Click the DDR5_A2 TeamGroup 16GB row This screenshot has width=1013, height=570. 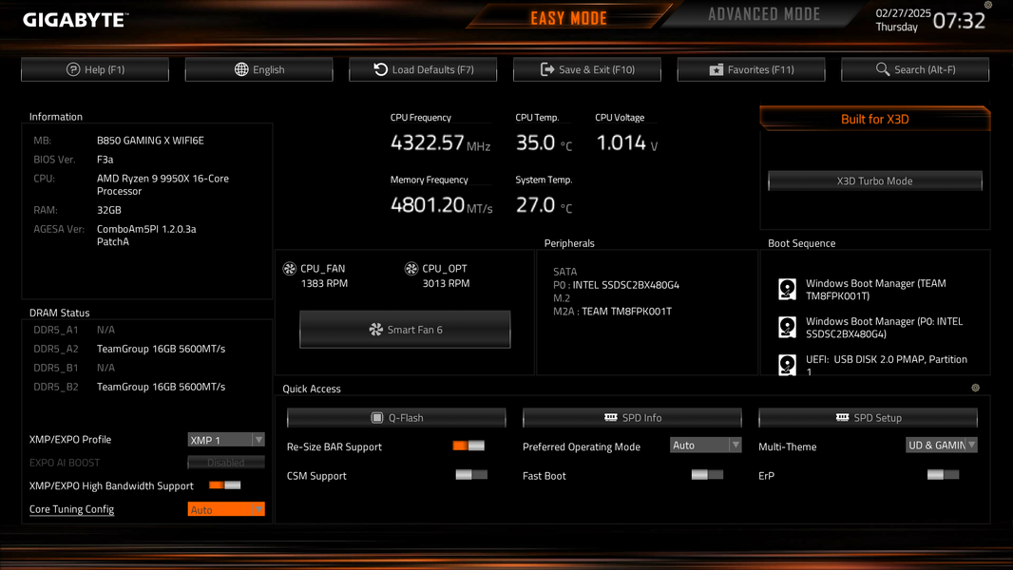coord(129,349)
